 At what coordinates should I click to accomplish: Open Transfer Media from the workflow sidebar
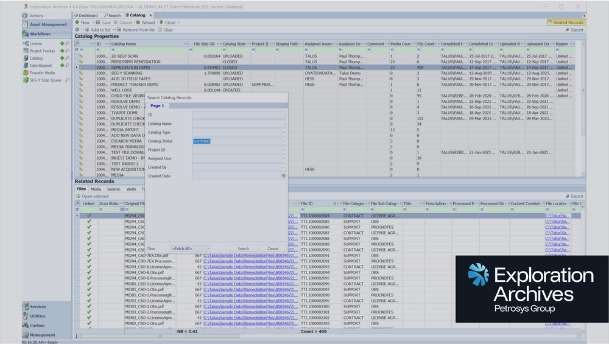tap(42, 73)
